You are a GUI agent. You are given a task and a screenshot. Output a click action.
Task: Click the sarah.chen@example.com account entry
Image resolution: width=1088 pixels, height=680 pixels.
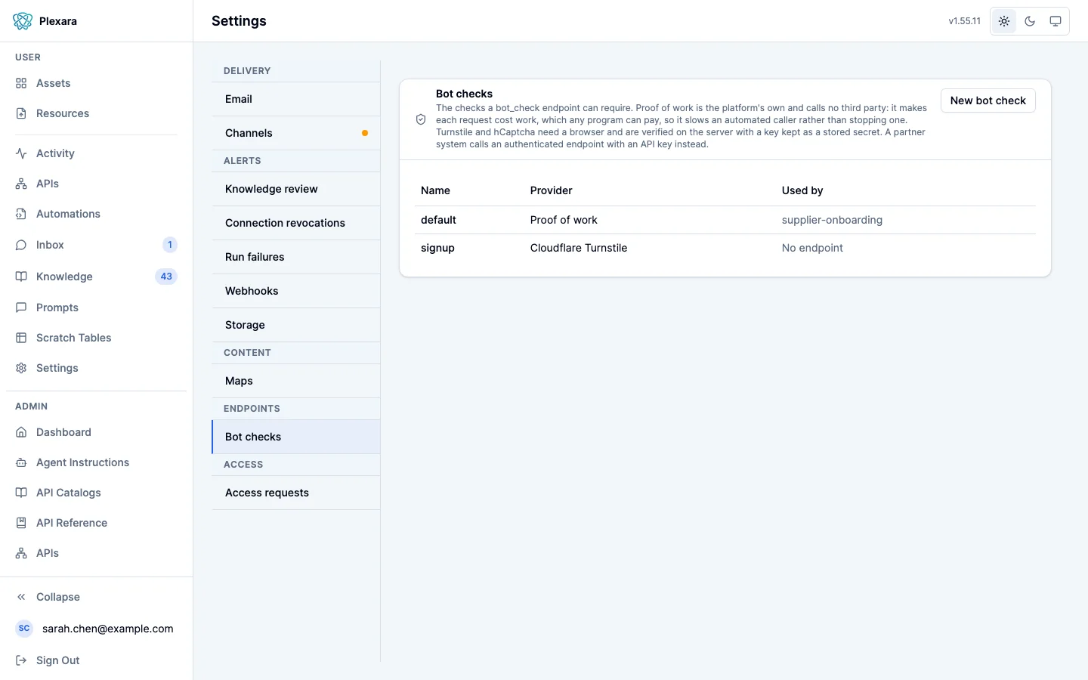pos(96,629)
